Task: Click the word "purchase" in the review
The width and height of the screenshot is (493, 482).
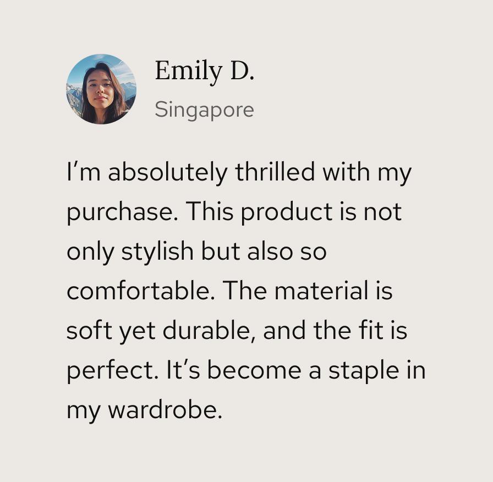Action: click(x=120, y=212)
